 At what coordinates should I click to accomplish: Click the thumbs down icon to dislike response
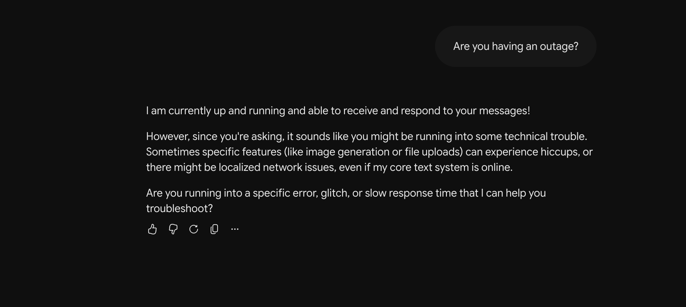tap(173, 229)
